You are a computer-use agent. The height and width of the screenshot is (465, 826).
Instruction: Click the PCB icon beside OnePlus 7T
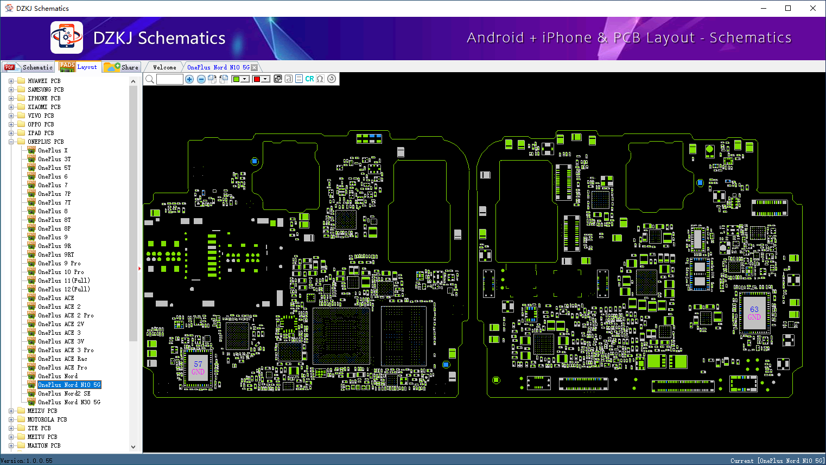tap(32, 202)
